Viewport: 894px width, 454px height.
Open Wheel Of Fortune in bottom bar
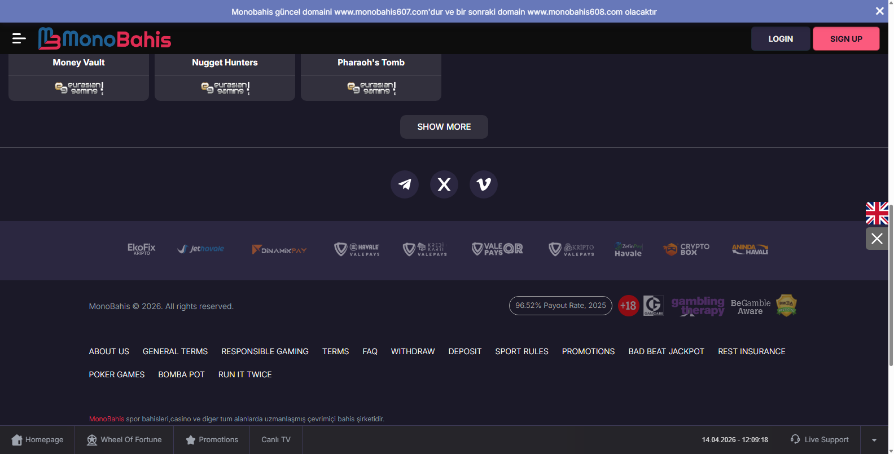pyautogui.click(x=124, y=440)
